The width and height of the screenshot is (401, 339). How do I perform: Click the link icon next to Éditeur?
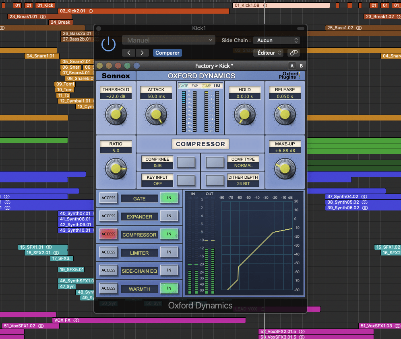294,53
